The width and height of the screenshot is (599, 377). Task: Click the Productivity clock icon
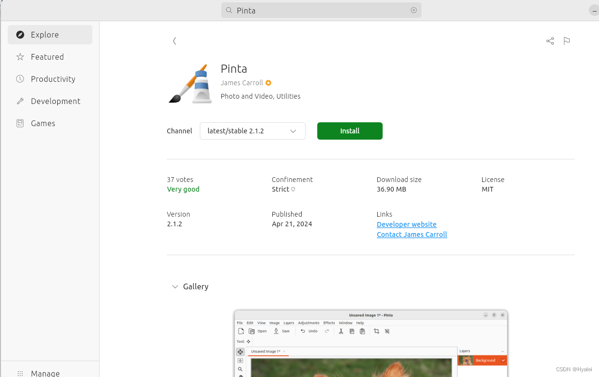tap(20, 79)
